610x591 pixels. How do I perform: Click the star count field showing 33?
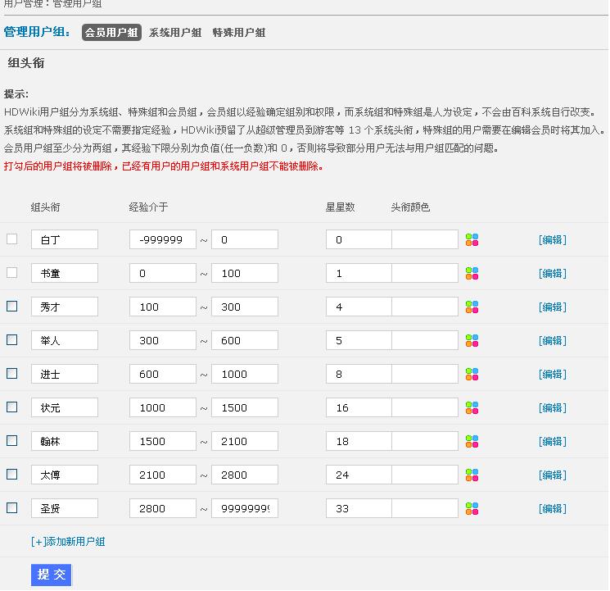tap(359, 508)
